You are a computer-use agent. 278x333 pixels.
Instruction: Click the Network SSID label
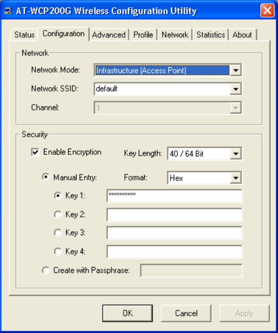tap(55, 88)
